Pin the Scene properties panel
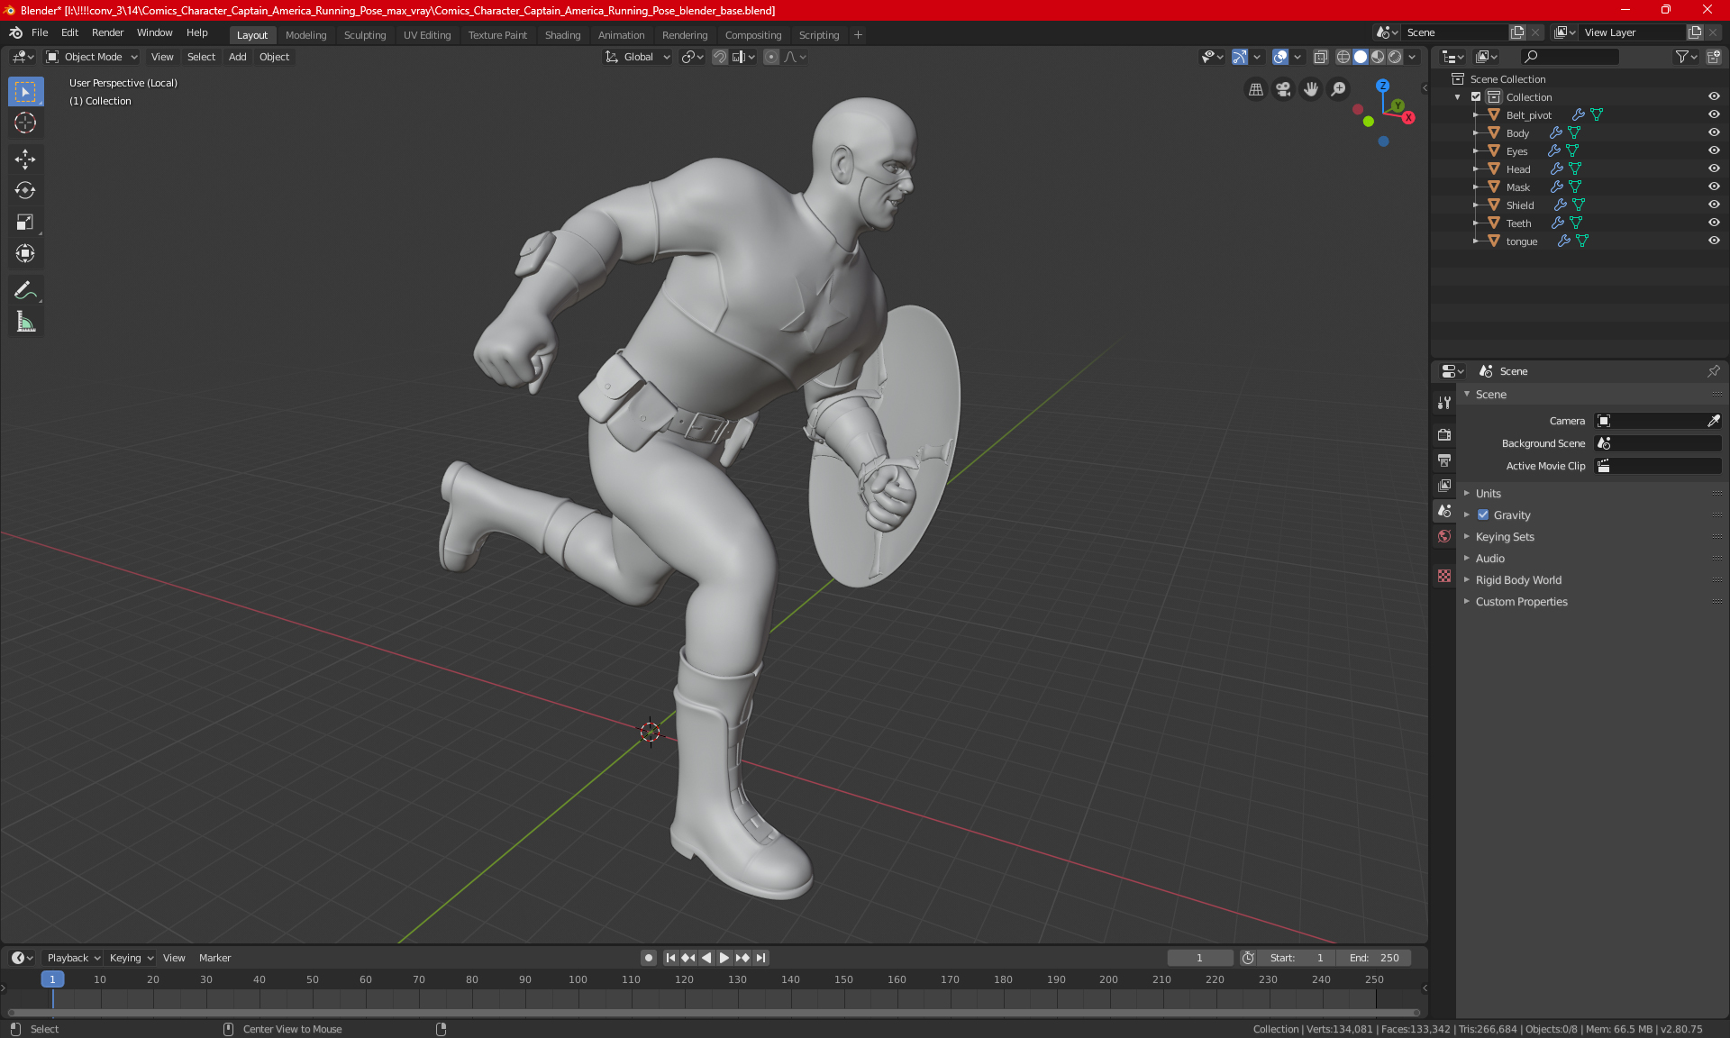Screen dimensions: 1730x1038 1713,371
